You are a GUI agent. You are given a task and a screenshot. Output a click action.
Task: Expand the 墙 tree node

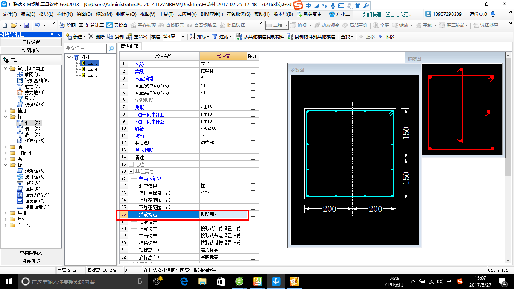click(x=6, y=147)
